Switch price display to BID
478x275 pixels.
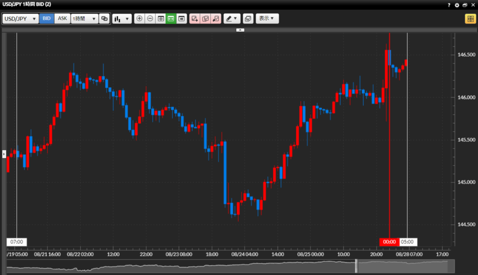[47, 19]
